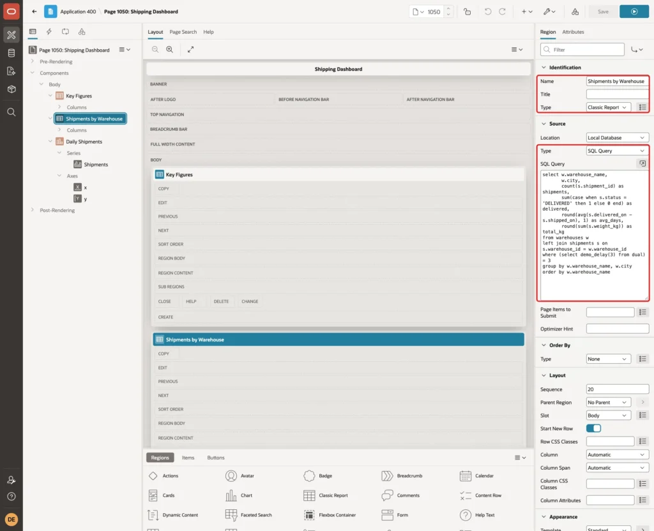Select the y axis tree node
Image resolution: width=654 pixels, height=531 pixels.
tap(85, 199)
